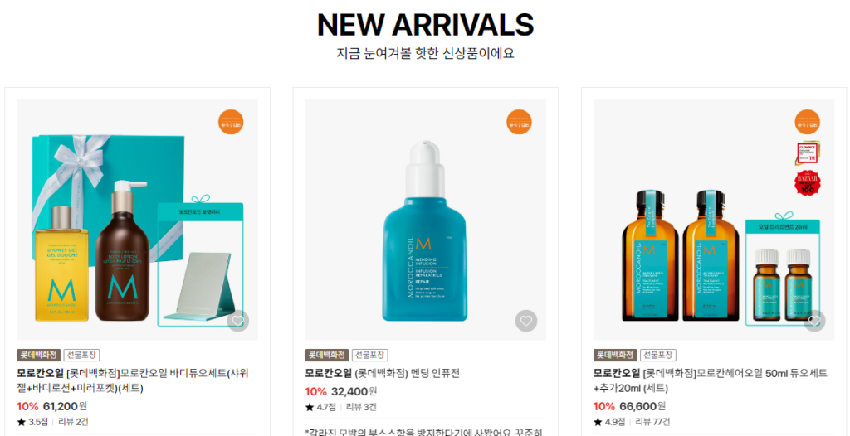850x436 pixels.
Task: View 리뷰 3건 for Mending Infusion
Action: (362, 407)
